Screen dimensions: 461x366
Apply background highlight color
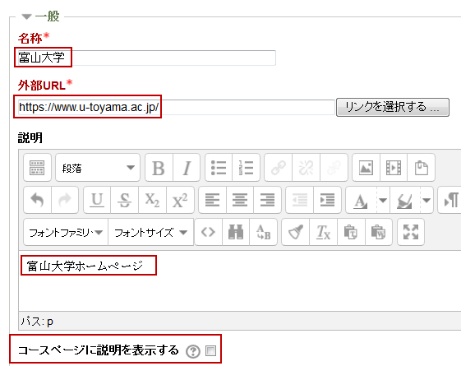coord(405,200)
